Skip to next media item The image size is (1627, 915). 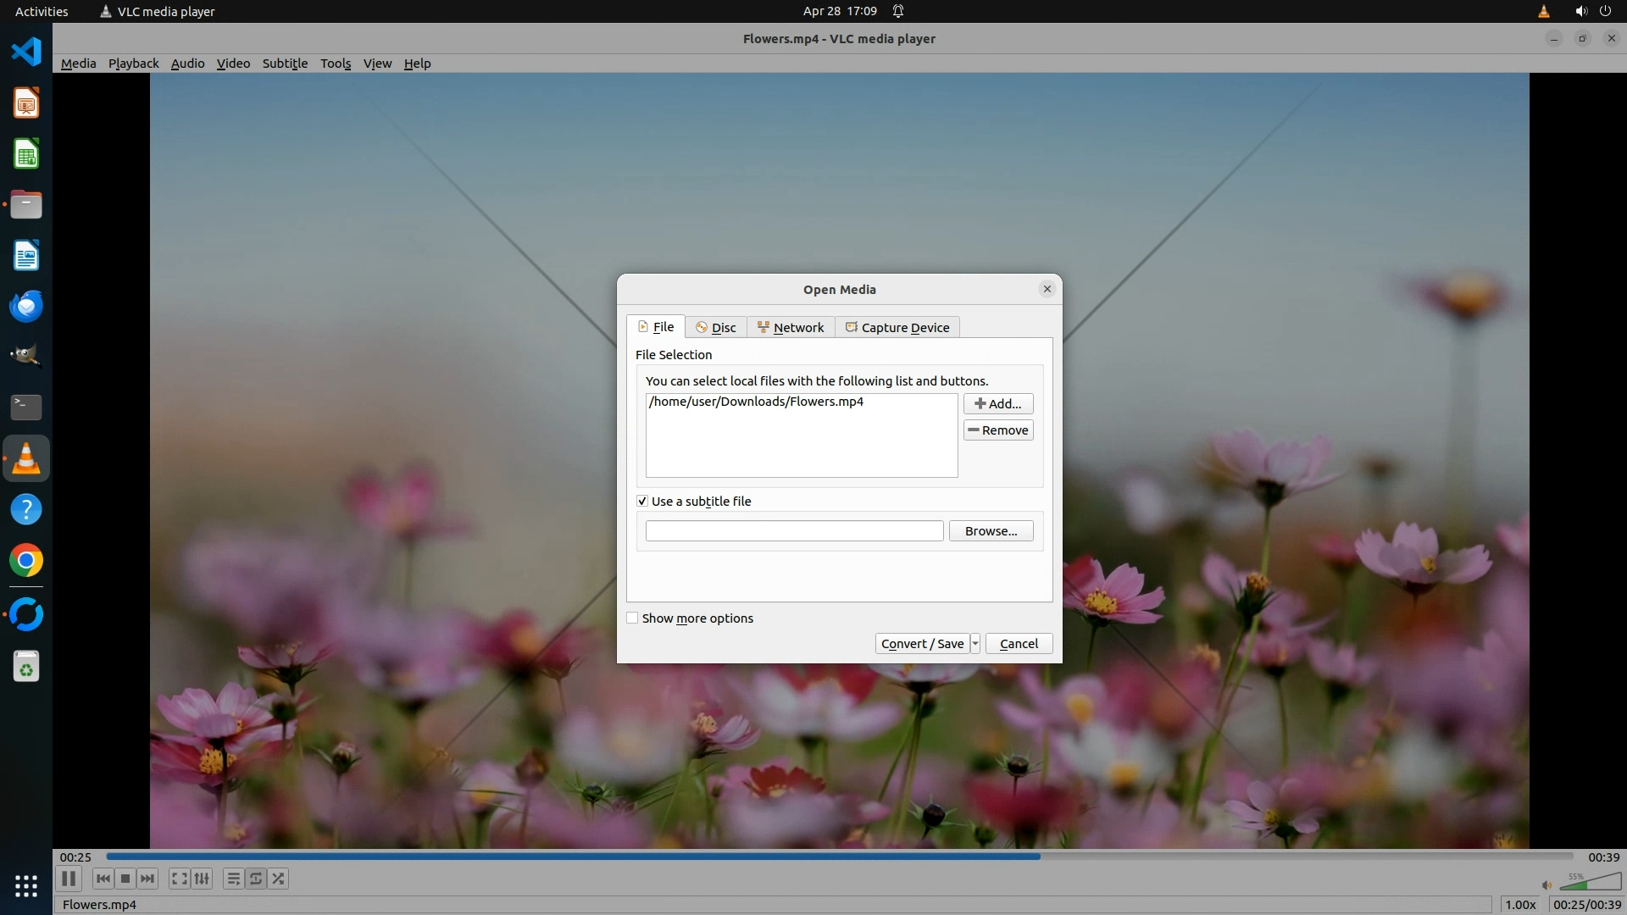(147, 879)
